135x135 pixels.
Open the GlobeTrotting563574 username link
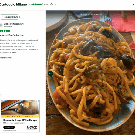click(x=14, y=24)
